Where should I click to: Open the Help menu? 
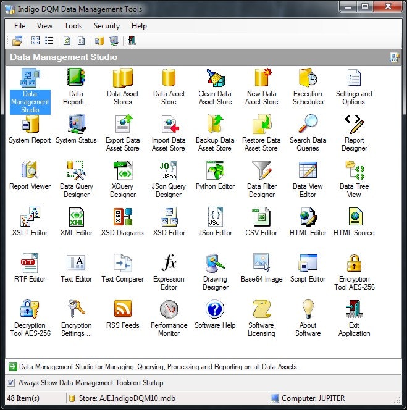click(x=139, y=26)
